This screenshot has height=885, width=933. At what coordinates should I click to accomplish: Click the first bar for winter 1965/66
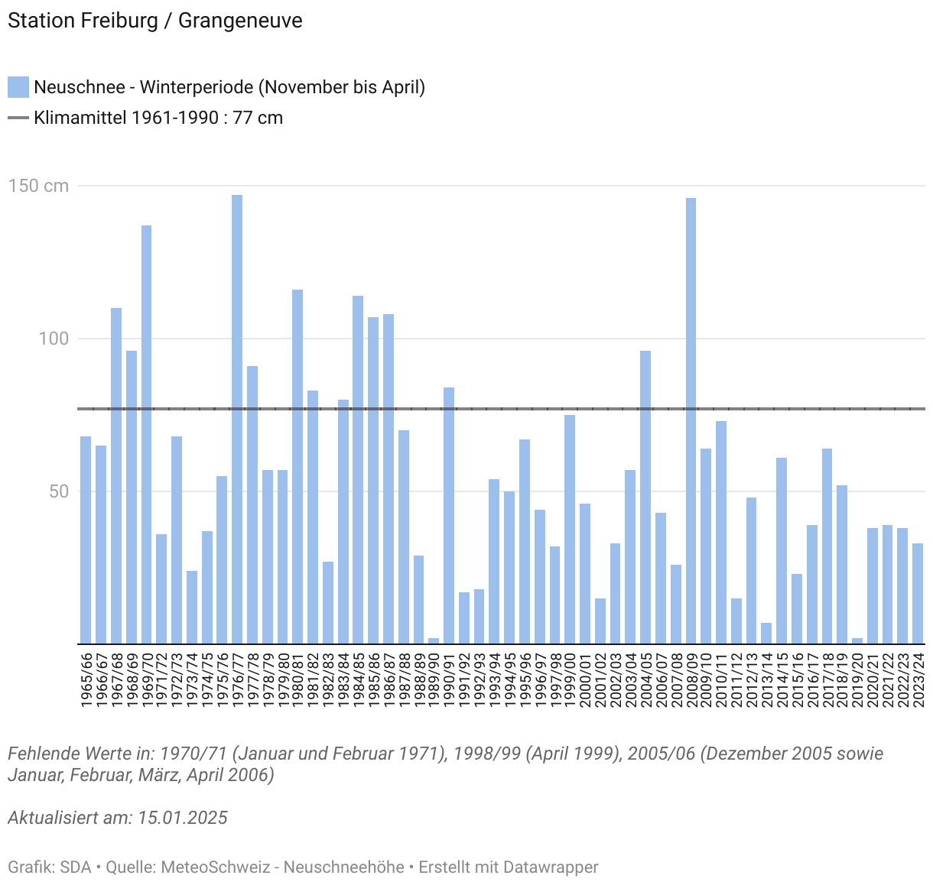[86, 540]
